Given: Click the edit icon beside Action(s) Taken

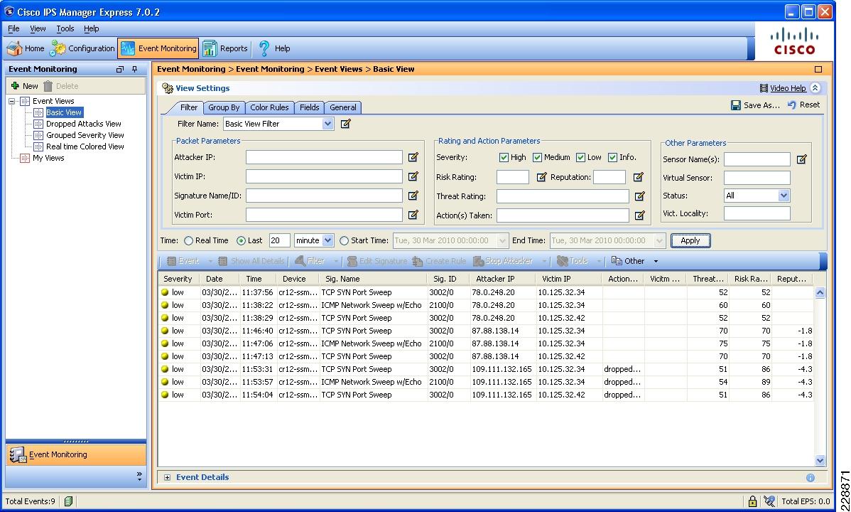Looking at the screenshot, I should pos(640,215).
